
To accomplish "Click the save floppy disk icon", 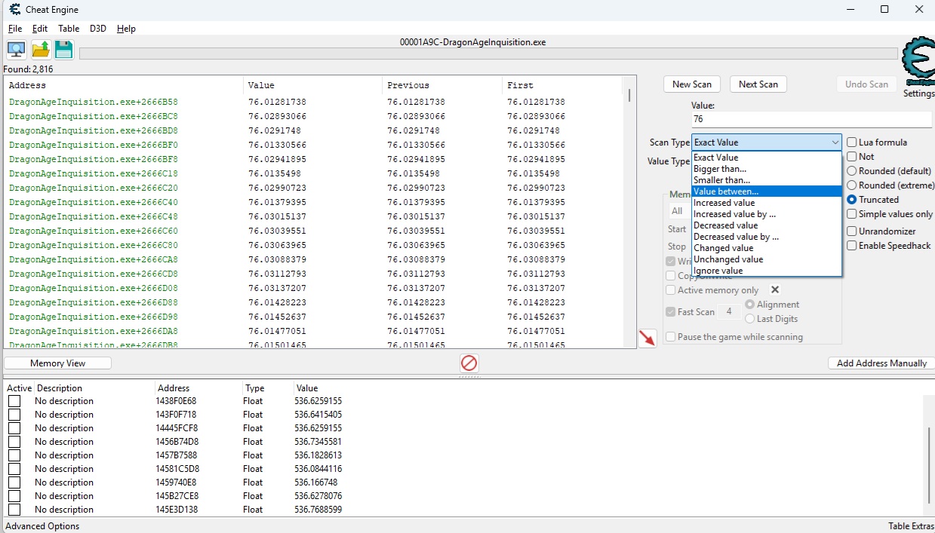I will click(64, 50).
